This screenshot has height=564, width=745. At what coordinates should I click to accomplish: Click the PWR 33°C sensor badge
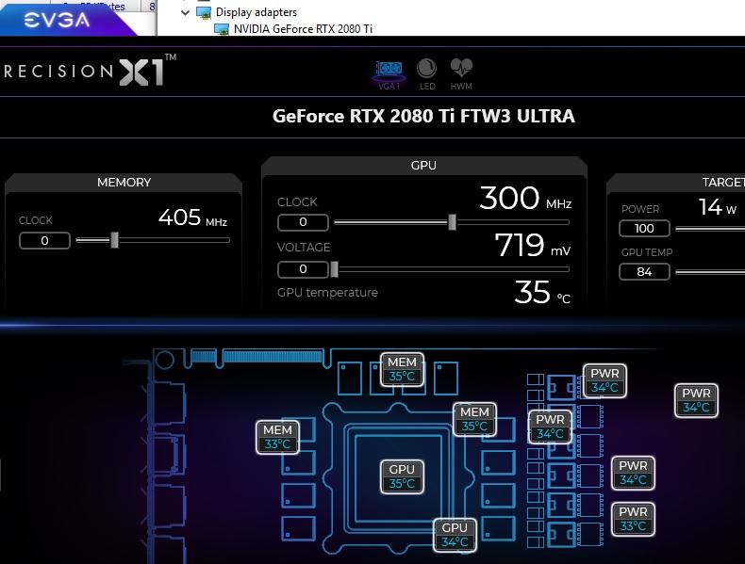click(633, 519)
